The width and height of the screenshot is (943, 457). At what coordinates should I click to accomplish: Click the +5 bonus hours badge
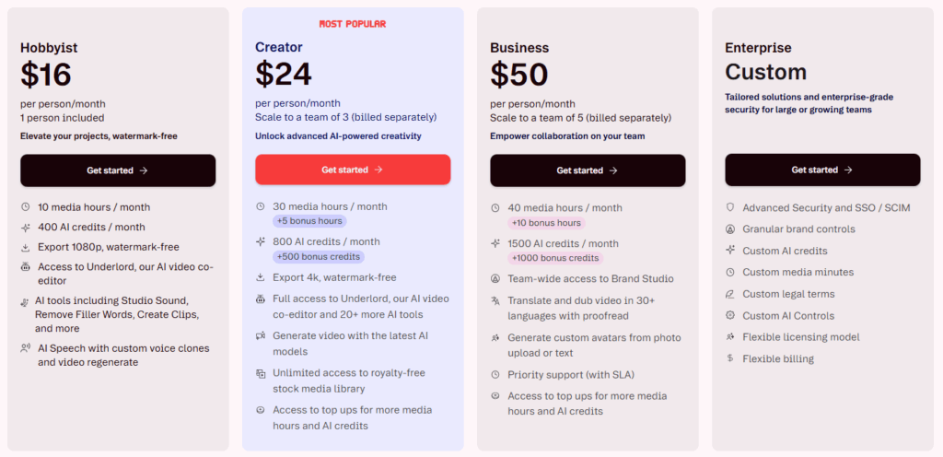click(x=309, y=221)
